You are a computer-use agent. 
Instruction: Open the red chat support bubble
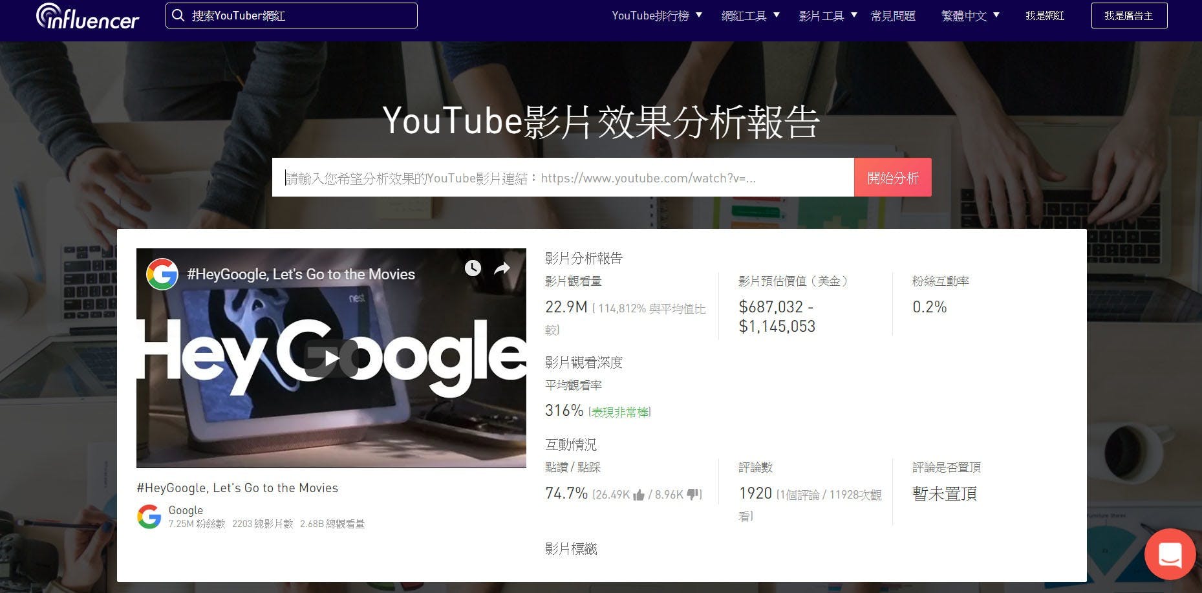point(1170,554)
